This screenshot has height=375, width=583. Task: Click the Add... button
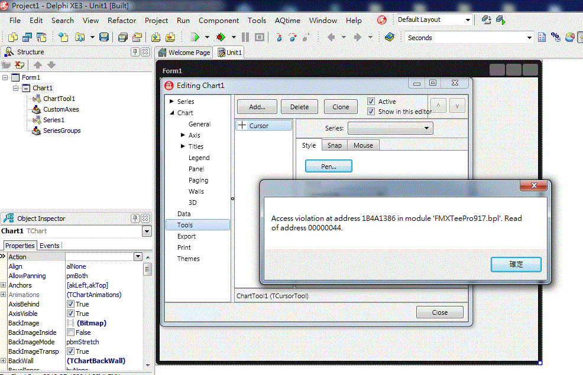pyautogui.click(x=257, y=106)
